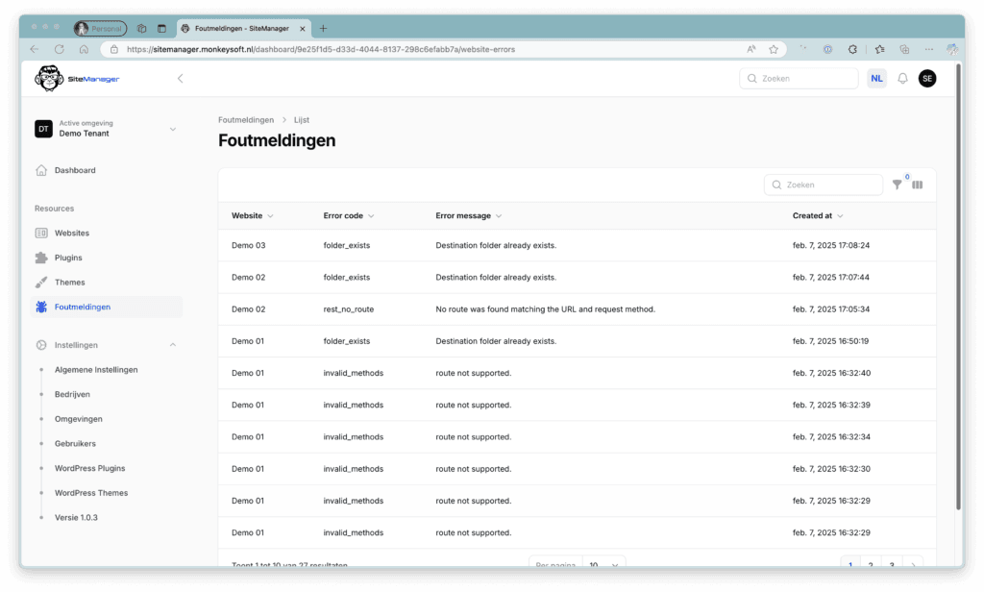Screen dimensions: 984x592
Task: Click the NL language badge
Action: click(x=876, y=78)
